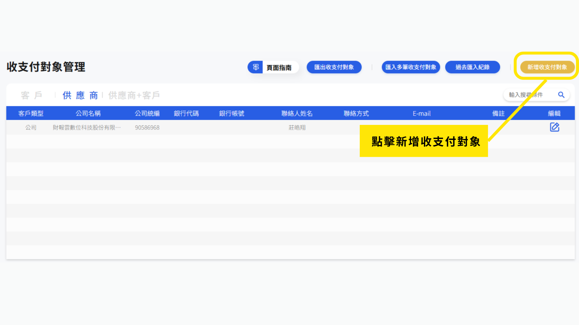Switch to 供應商+客戶 tab
579x325 pixels.
click(134, 95)
